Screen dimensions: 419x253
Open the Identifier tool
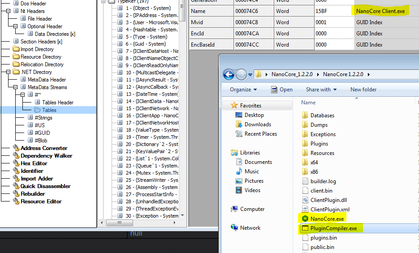click(x=32, y=171)
